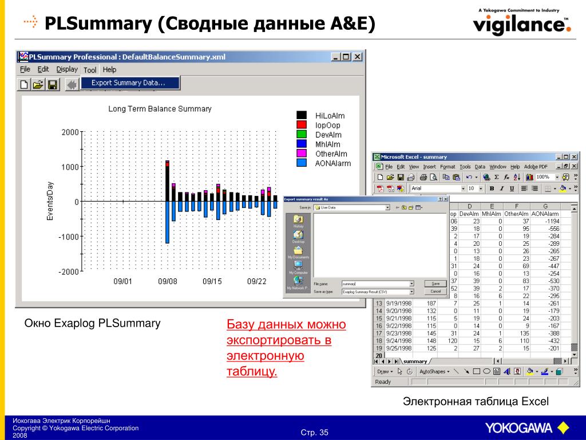Click Line Color pen in Draw toolbar
The height and width of the screenshot is (440, 586).
coord(545,371)
